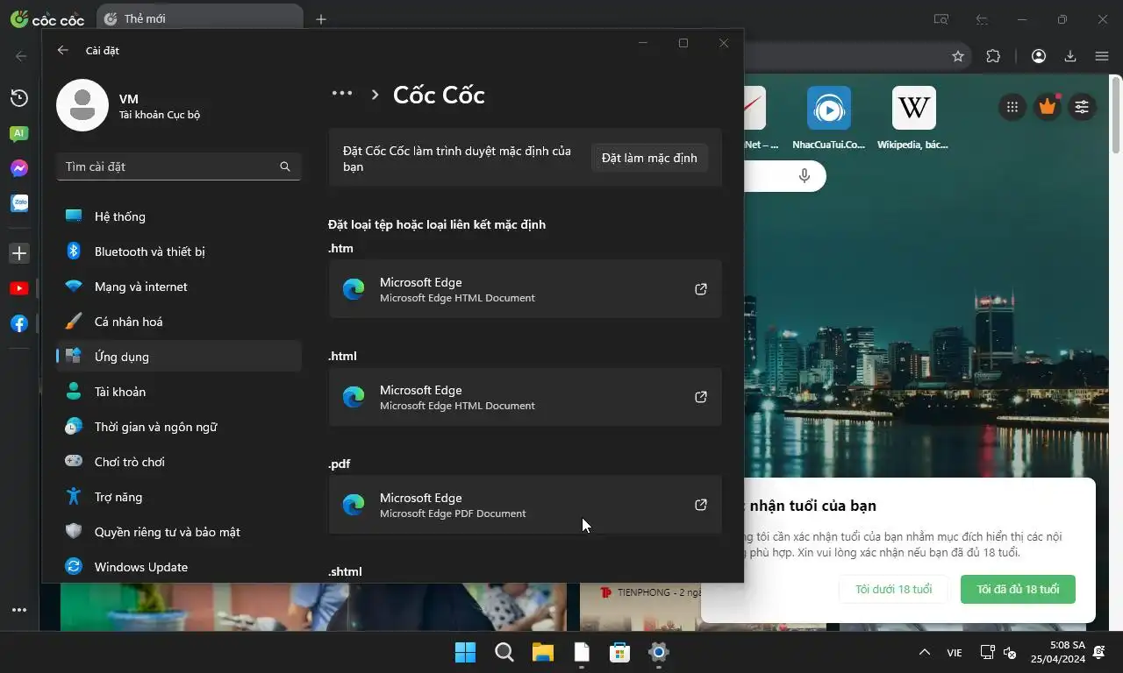
Task: Open Quyền riêng tư và bảo mật
Action: click(x=179, y=532)
